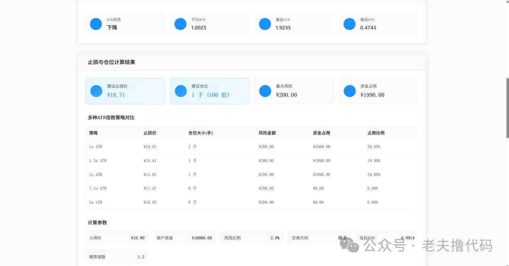Select the 2.5x ATR strategy row label

[x=98, y=188]
